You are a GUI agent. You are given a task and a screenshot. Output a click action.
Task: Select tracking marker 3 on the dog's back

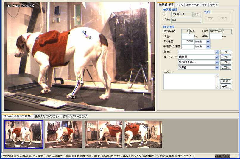pyautogui.click(x=87, y=37)
